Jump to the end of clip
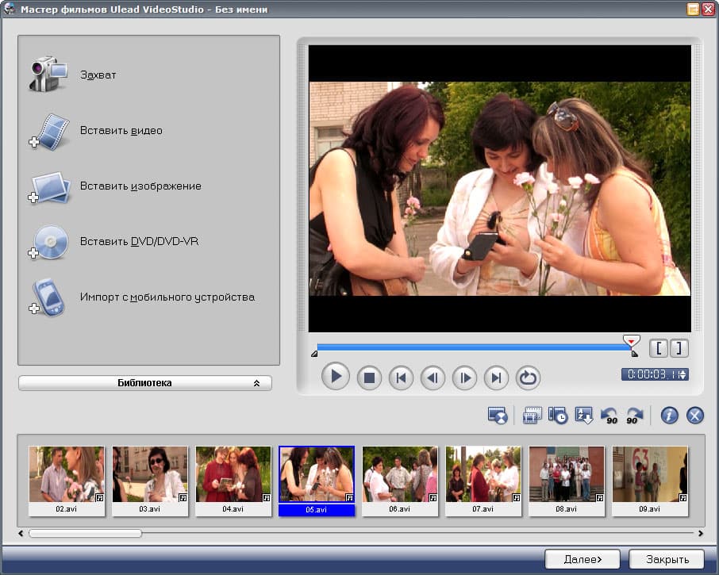The height and width of the screenshot is (575, 719). coord(496,378)
